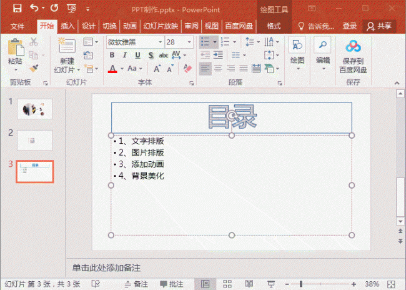Image resolution: width=406 pixels, height=290 pixels.
Task: Switch to the Insert tab
Action: tap(67, 26)
